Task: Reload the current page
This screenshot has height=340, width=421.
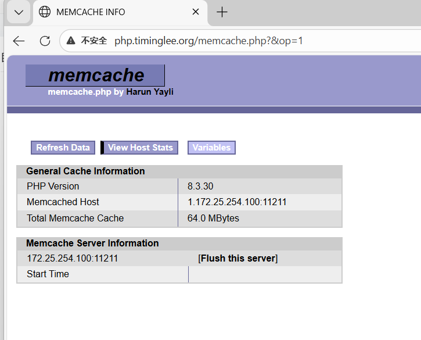Action: pyautogui.click(x=45, y=41)
